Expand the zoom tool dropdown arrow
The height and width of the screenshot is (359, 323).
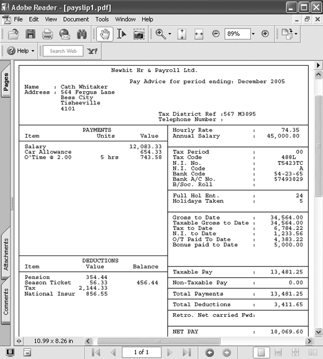pos(170,34)
